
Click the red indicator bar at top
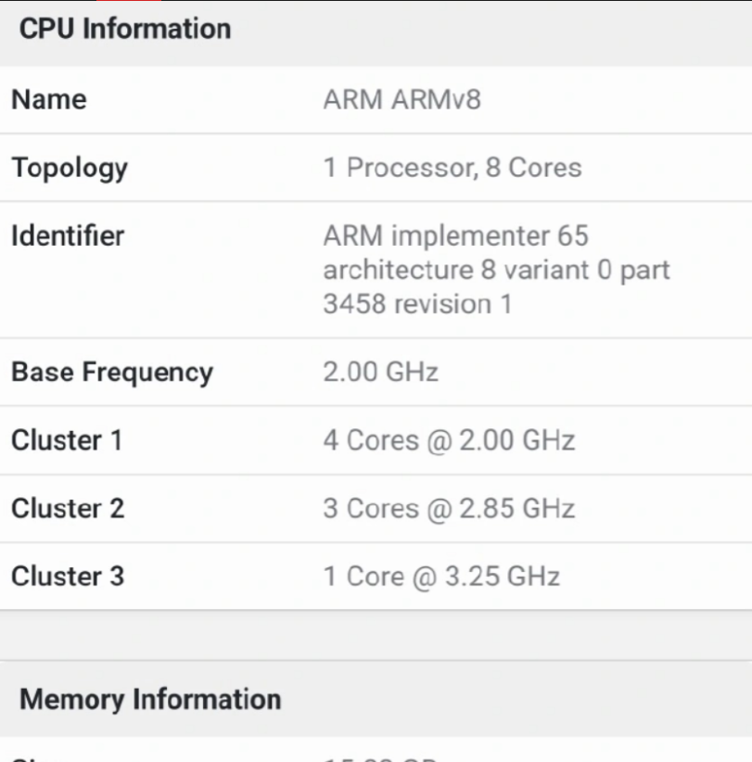point(128,2)
